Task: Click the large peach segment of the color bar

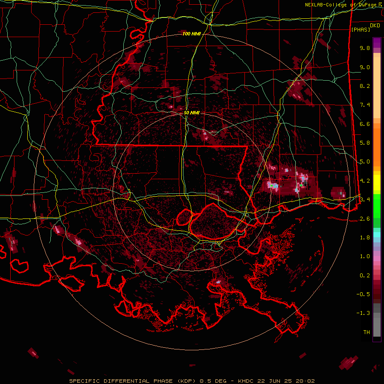Action: tap(377, 87)
